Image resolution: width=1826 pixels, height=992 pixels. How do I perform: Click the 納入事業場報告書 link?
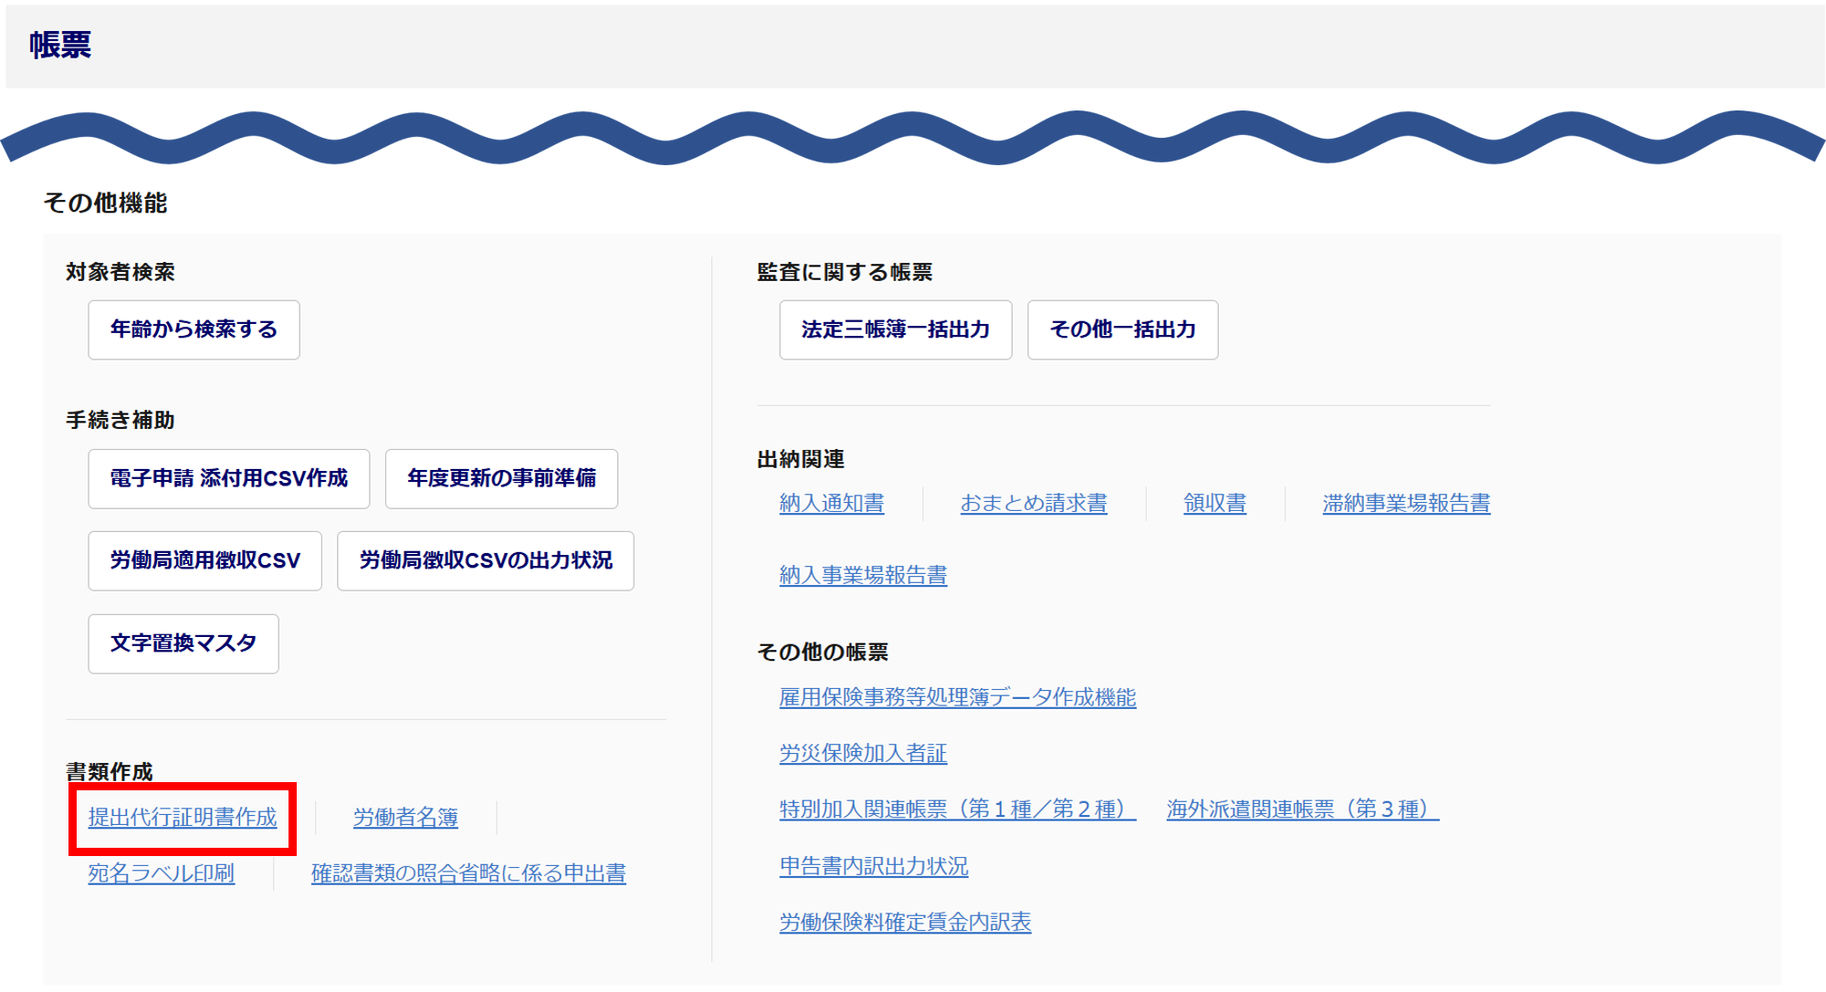[x=863, y=575]
